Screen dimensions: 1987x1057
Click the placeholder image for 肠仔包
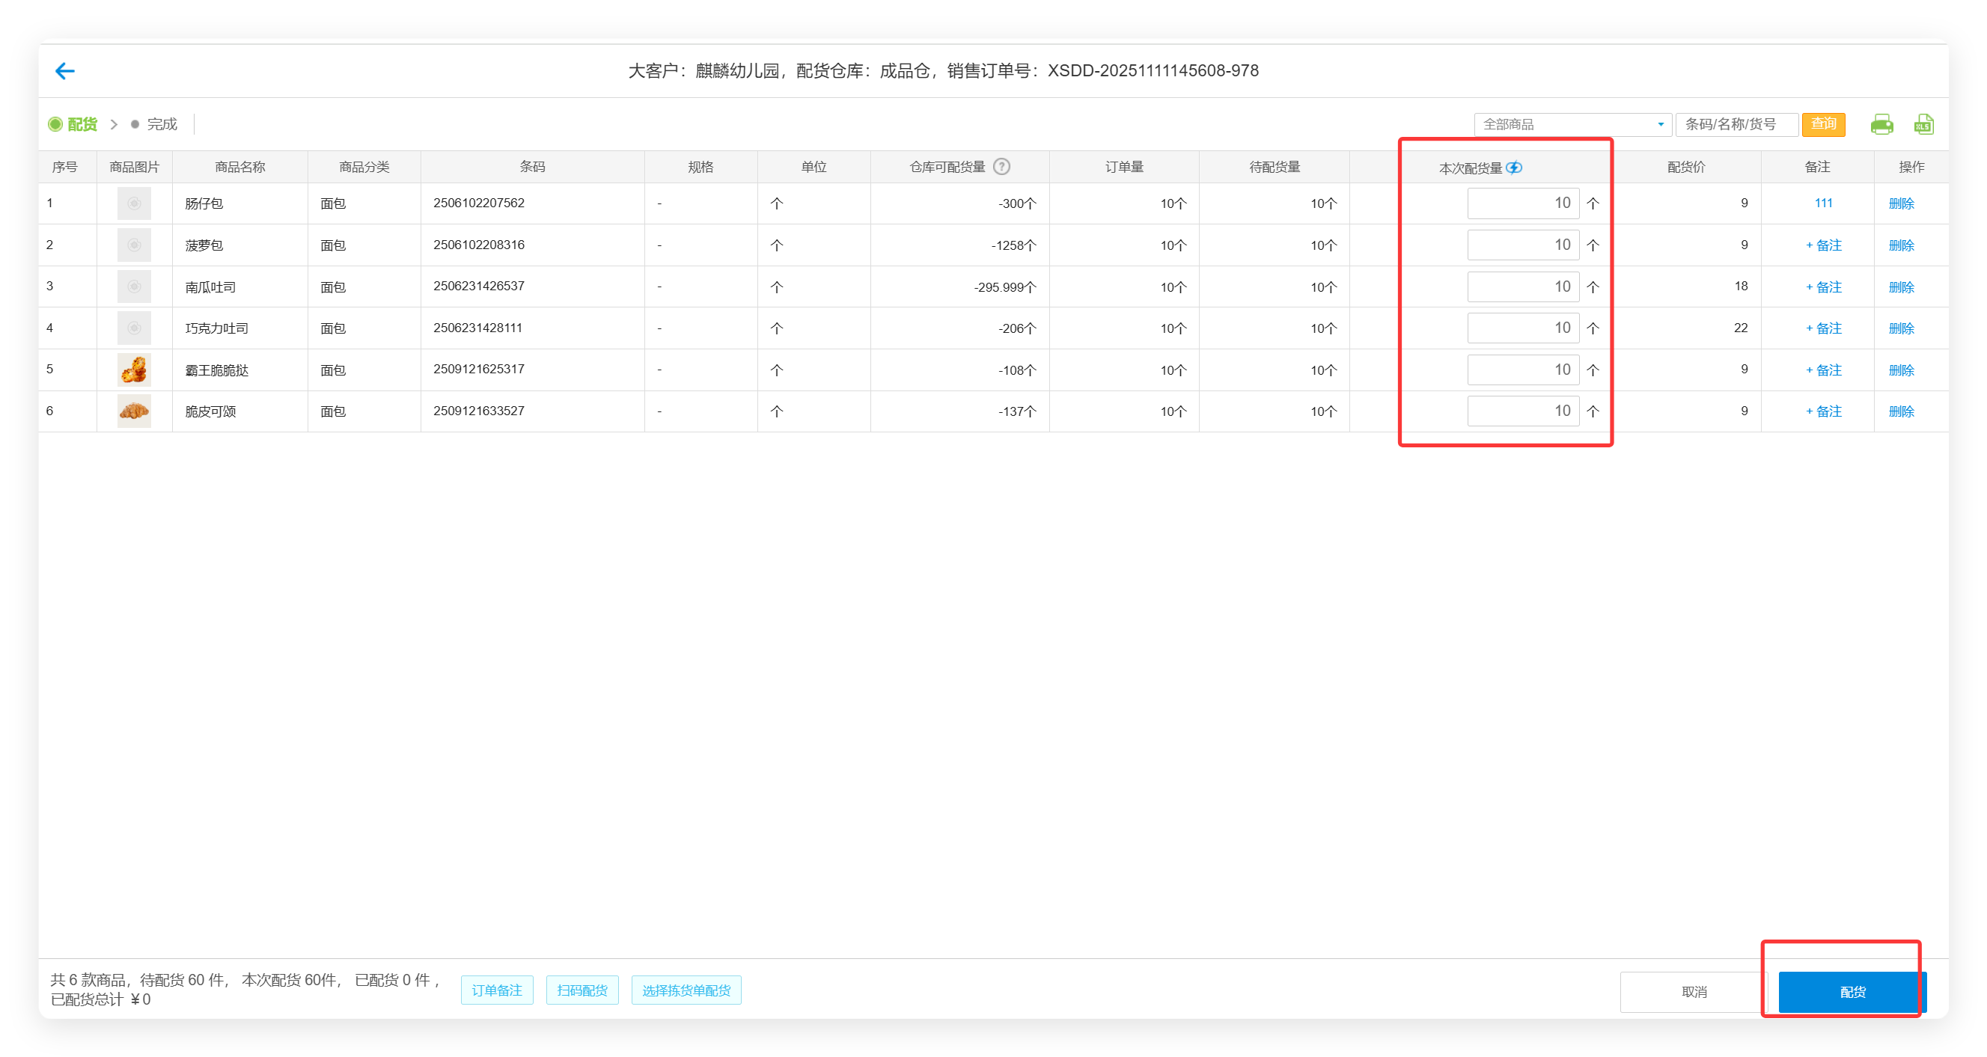tap(133, 203)
